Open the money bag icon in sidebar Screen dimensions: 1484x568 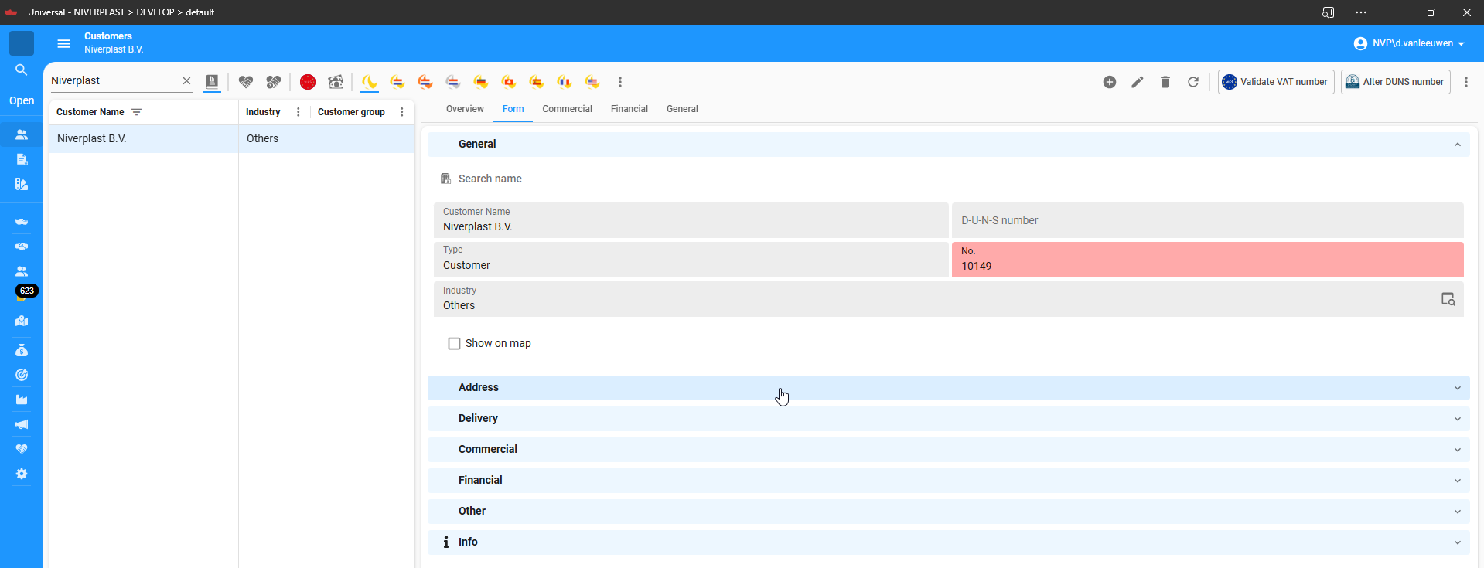click(x=22, y=350)
